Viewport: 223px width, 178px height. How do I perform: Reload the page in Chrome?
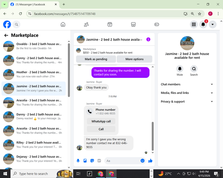21,14
